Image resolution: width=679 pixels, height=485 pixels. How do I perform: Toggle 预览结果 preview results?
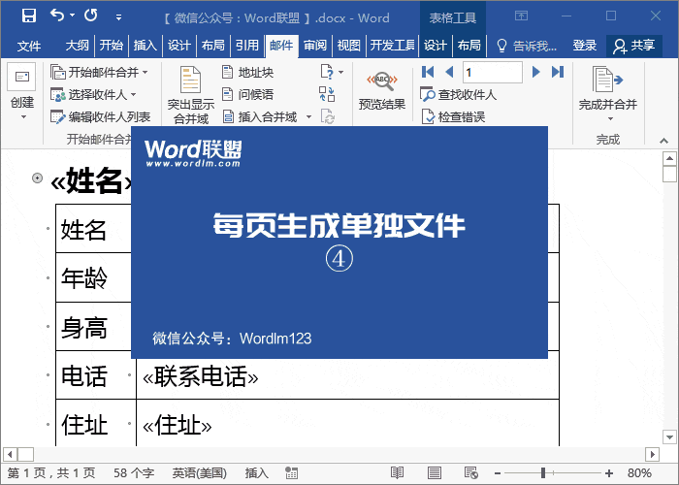[x=381, y=91]
